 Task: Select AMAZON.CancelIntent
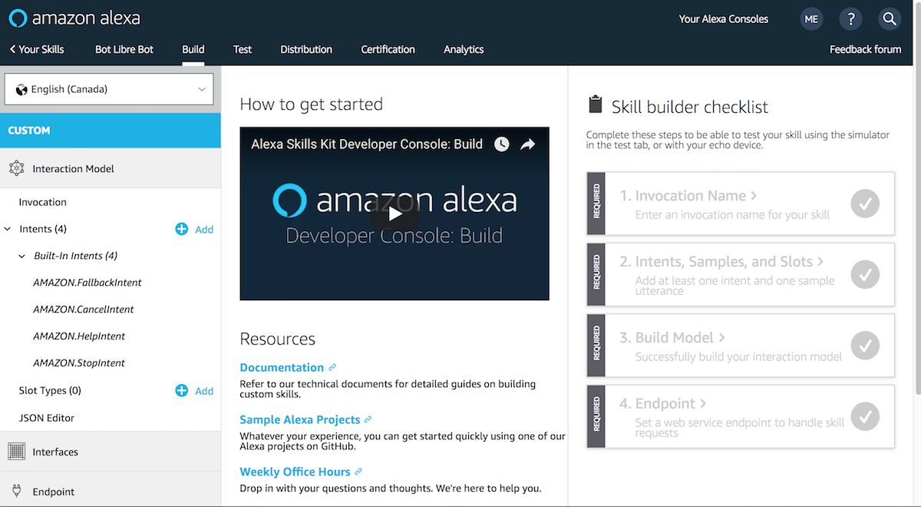pos(84,310)
